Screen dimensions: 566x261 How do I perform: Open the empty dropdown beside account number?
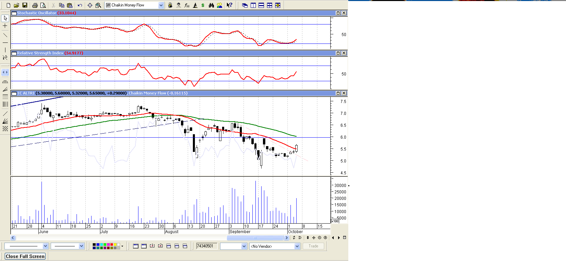tap(244, 246)
